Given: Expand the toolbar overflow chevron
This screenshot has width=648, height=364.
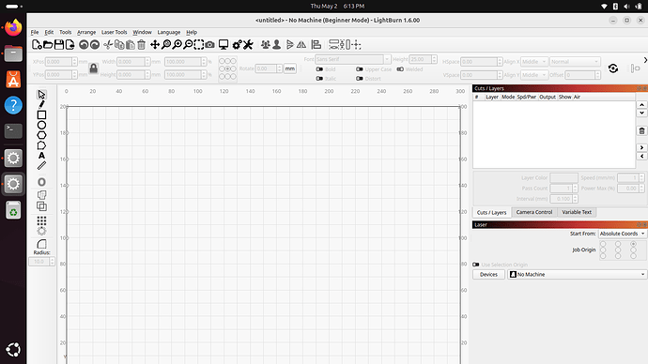Looking at the screenshot, I should pyautogui.click(x=645, y=60).
